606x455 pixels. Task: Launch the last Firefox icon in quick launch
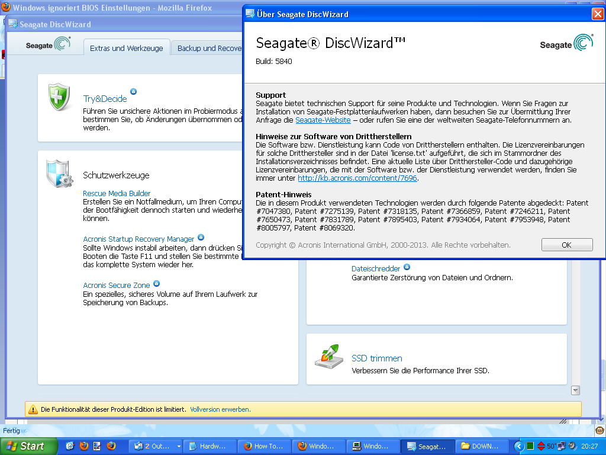click(111, 446)
